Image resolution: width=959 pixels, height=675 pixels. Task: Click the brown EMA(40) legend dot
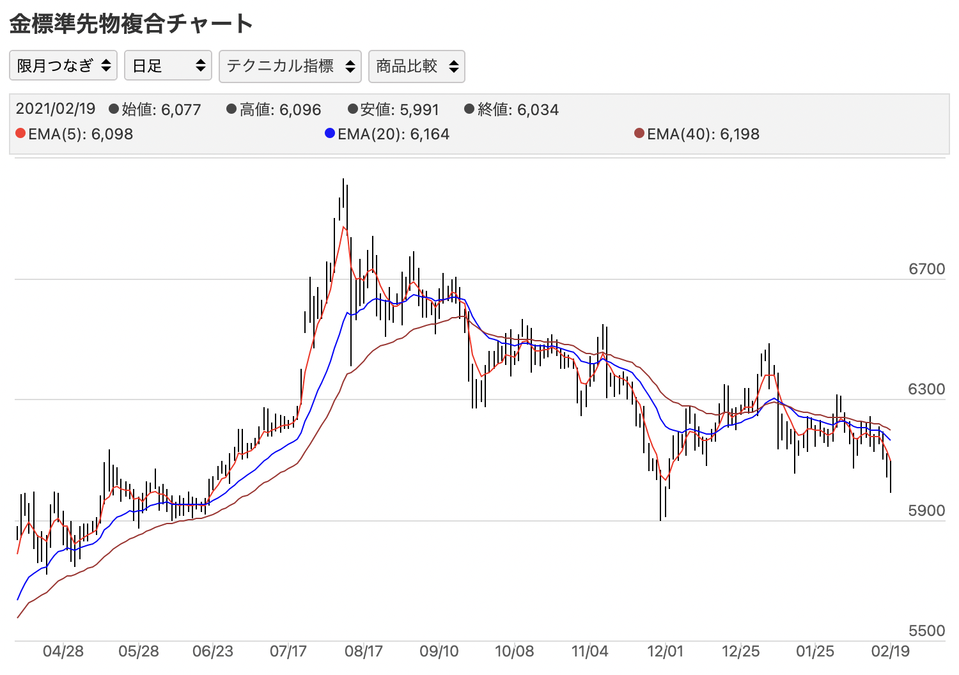click(x=639, y=134)
